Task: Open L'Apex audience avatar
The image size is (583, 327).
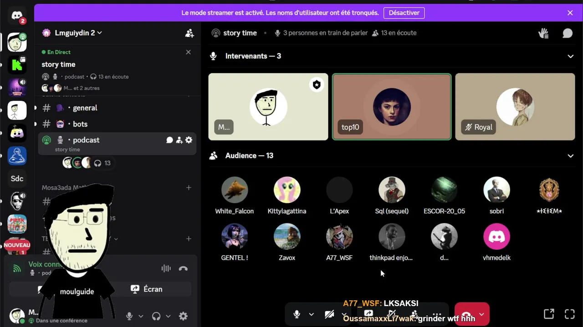Action: 339,190
